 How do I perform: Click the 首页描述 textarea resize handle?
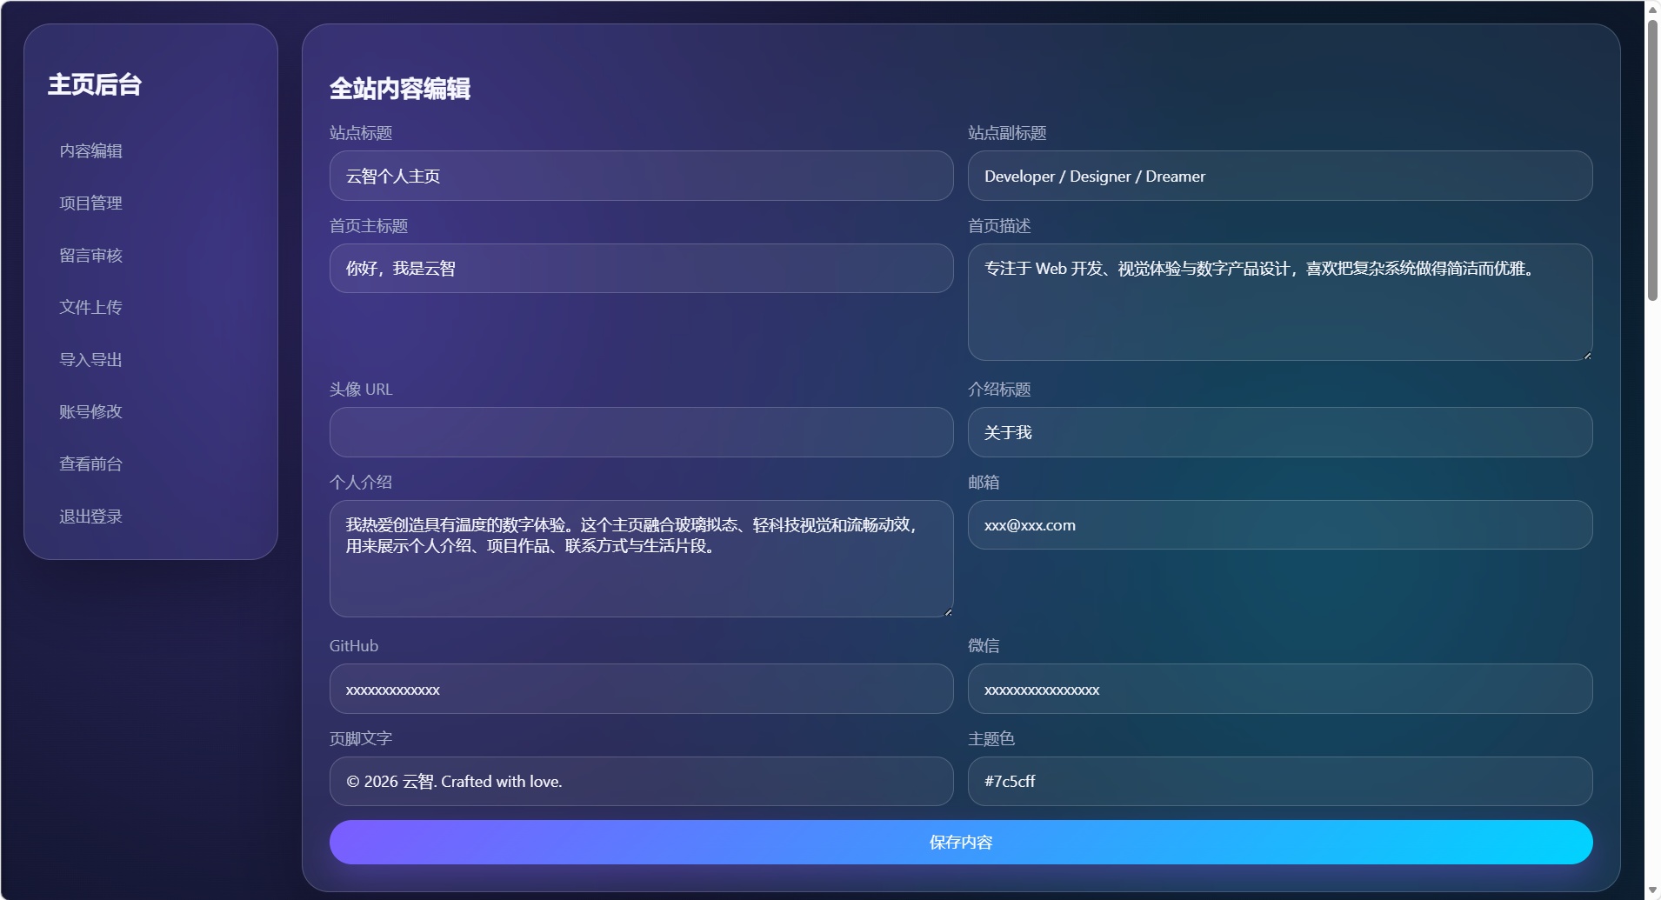coord(1587,355)
